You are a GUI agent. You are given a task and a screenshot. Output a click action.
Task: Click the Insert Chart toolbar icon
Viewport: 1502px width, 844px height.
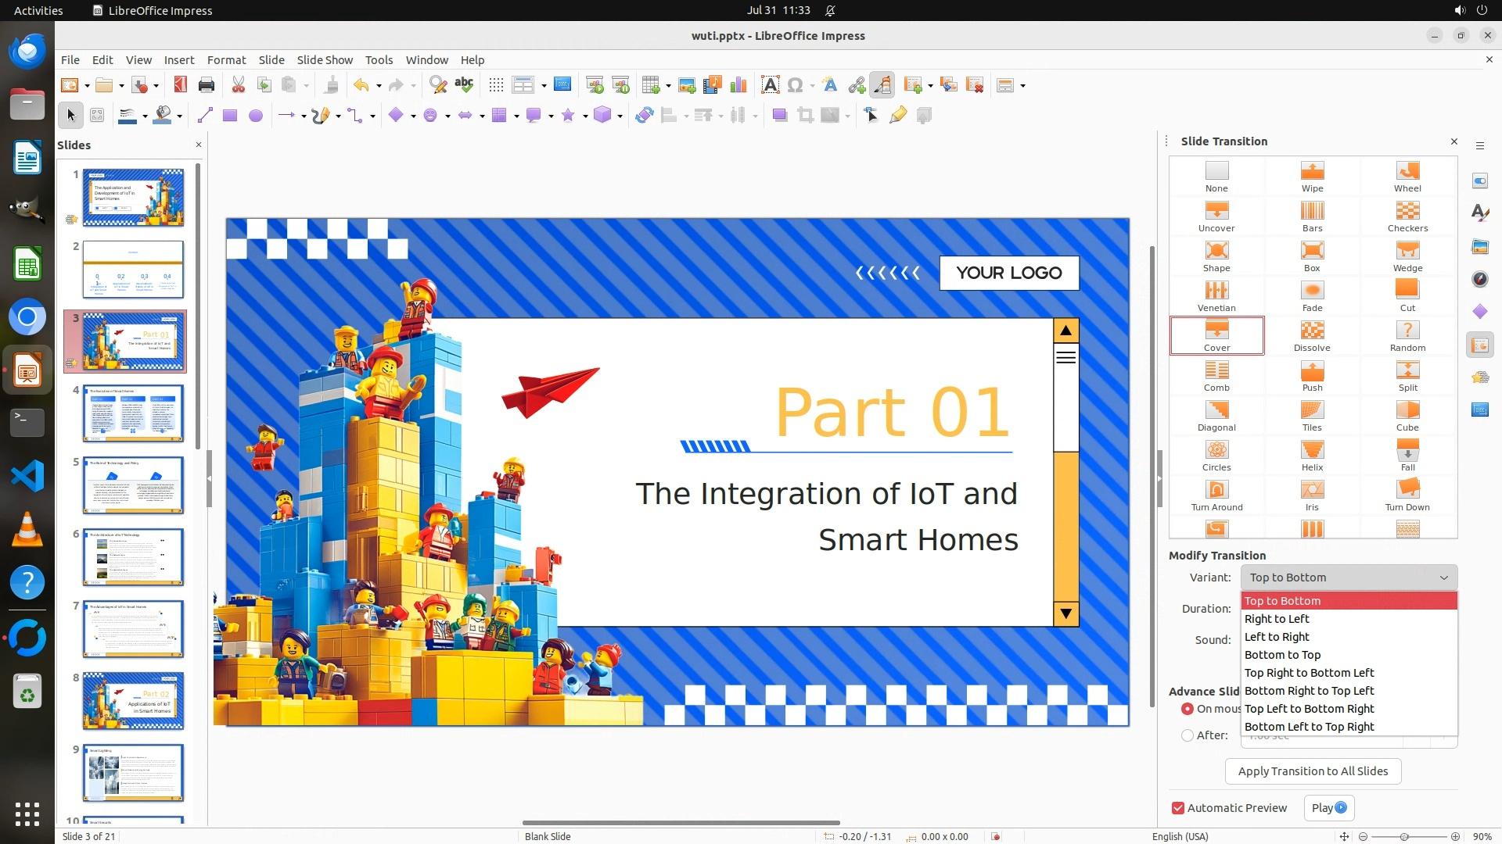click(738, 85)
